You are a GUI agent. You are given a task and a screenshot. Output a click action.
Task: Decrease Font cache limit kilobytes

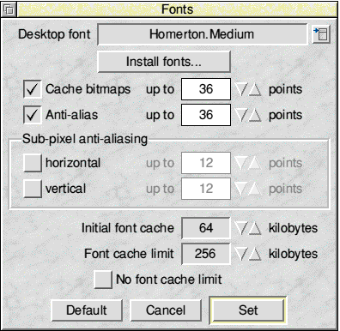(241, 254)
